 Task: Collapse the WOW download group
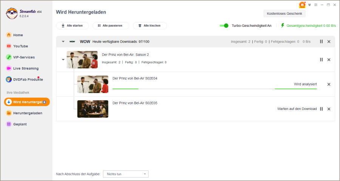tap(63, 42)
